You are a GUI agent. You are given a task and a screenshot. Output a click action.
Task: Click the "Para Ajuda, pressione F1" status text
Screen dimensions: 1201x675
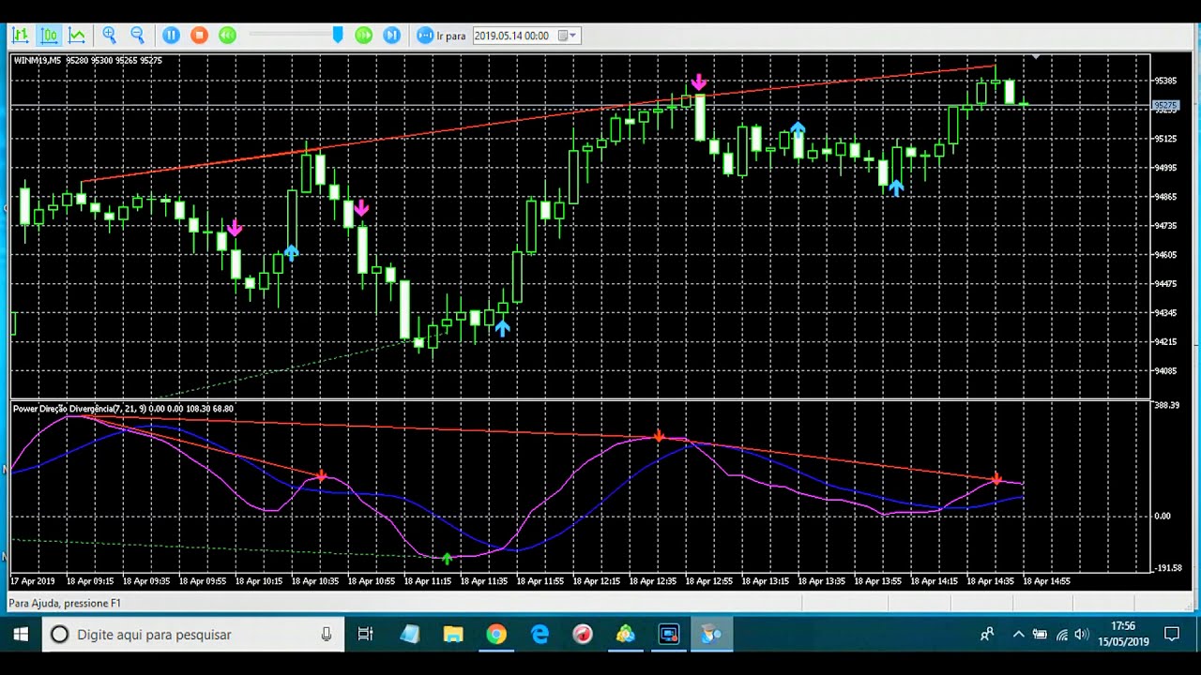tap(65, 604)
